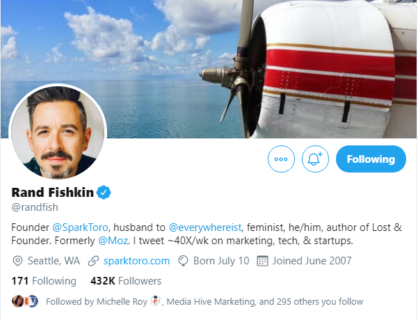The width and height of the screenshot is (418, 320).
Task: Open the profile picture
Action: point(58,132)
